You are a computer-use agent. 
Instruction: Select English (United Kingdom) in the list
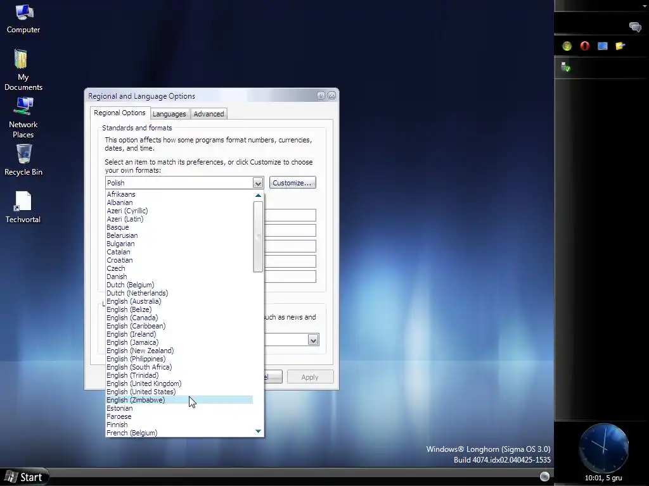[179, 384]
